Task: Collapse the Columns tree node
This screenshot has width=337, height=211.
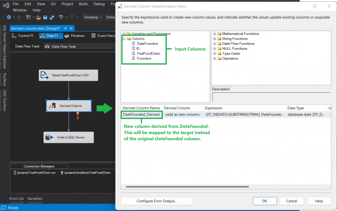Action: 124,39
